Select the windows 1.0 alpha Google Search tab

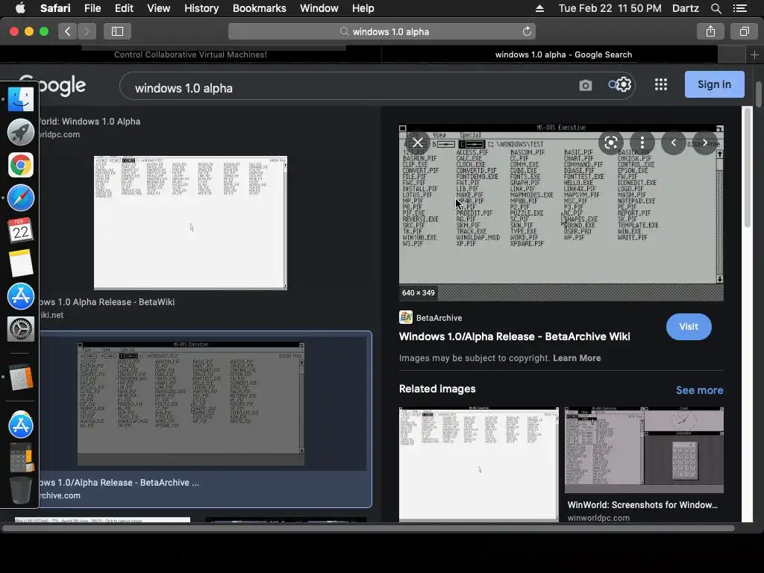pos(563,54)
